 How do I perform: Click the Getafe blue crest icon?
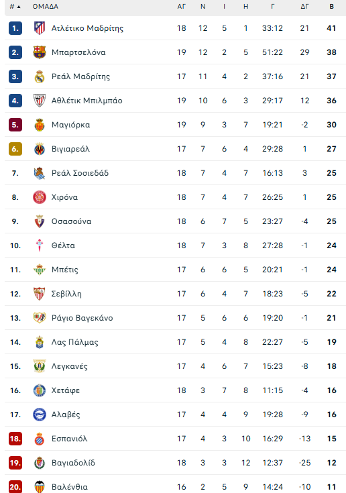[x=40, y=390]
